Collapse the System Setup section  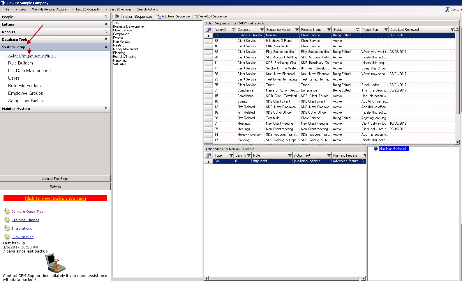coord(55,47)
